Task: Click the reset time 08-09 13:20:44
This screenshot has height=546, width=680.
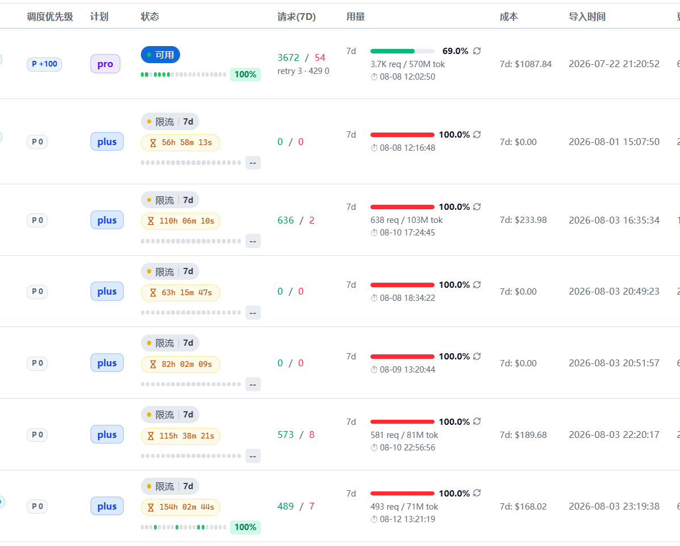Action: click(x=407, y=369)
